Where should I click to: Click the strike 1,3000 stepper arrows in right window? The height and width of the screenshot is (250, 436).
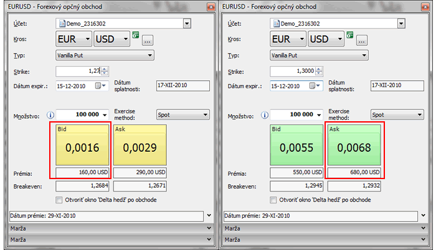click(x=319, y=71)
